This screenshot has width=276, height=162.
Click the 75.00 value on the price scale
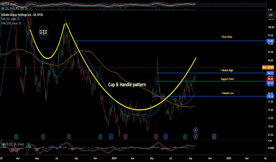(x=270, y=110)
